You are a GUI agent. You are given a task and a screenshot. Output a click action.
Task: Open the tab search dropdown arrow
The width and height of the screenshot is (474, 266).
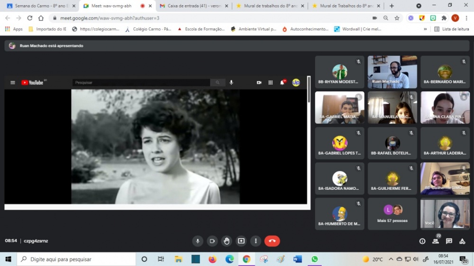pos(419,6)
